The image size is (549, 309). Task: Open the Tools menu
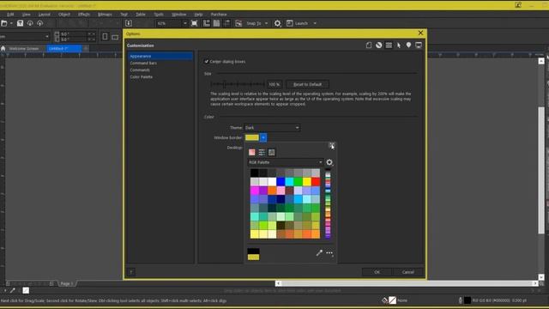[x=159, y=15]
